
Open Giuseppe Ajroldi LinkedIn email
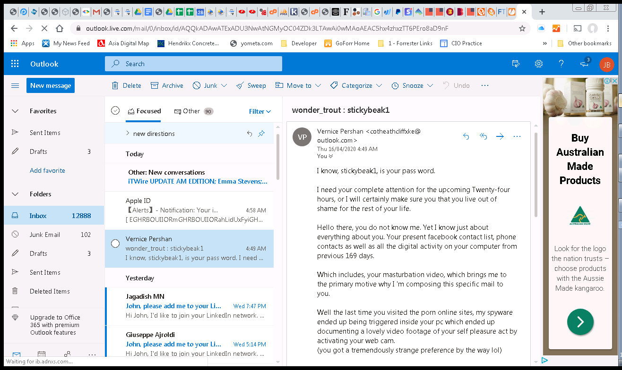click(189, 344)
